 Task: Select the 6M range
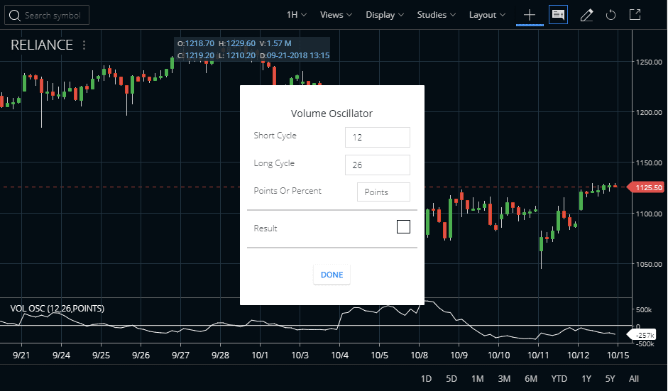(x=530, y=379)
